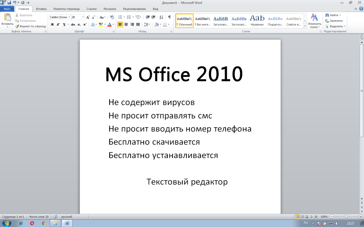
Task: Switch to the Рассылки tab
Action: [109, 9]
